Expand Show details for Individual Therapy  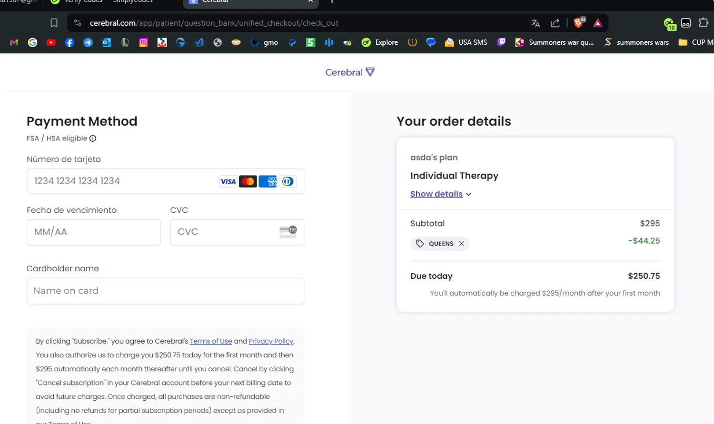coord(441,194)
